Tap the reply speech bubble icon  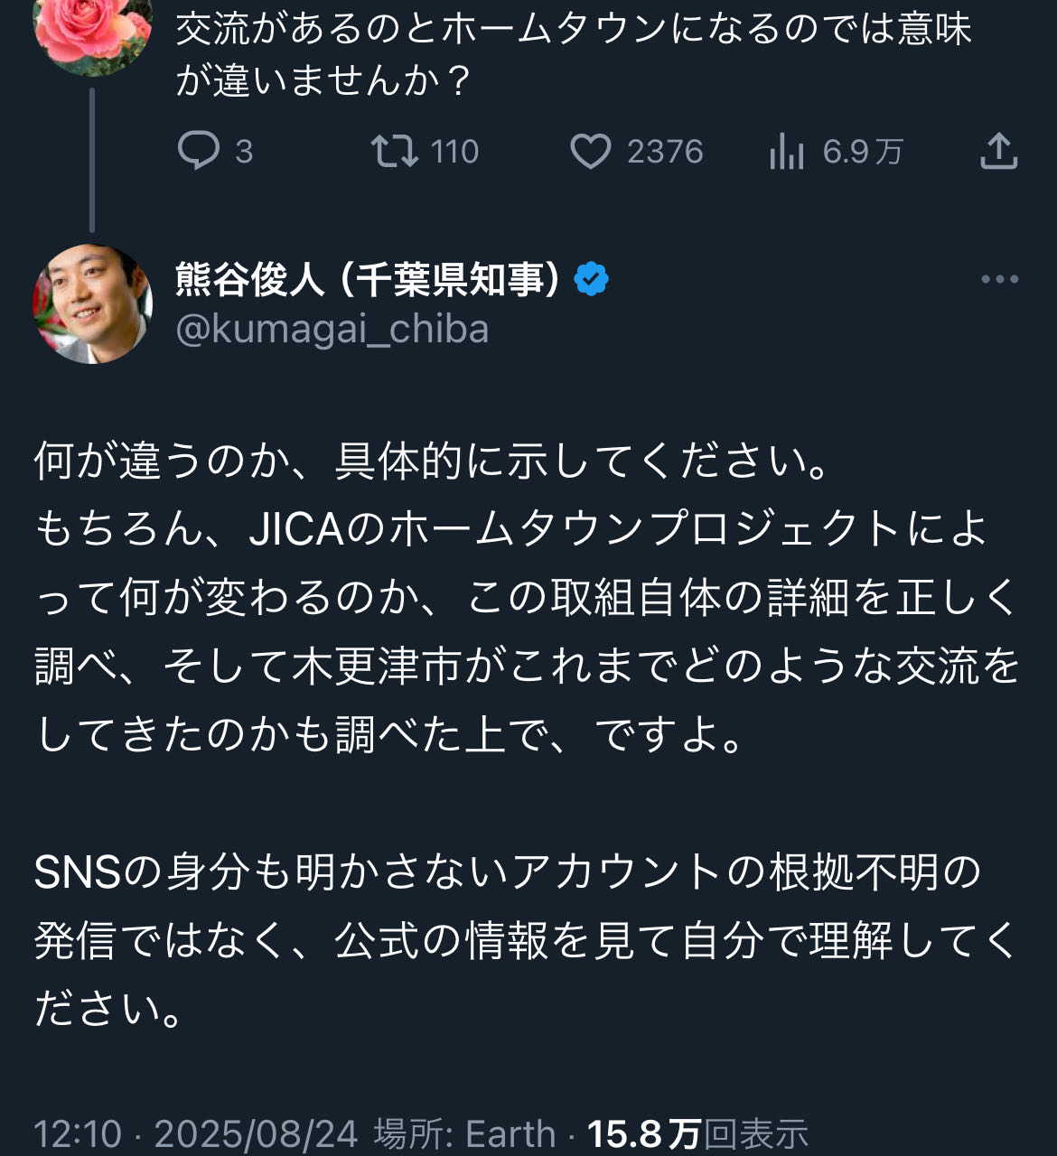(198, 151)
